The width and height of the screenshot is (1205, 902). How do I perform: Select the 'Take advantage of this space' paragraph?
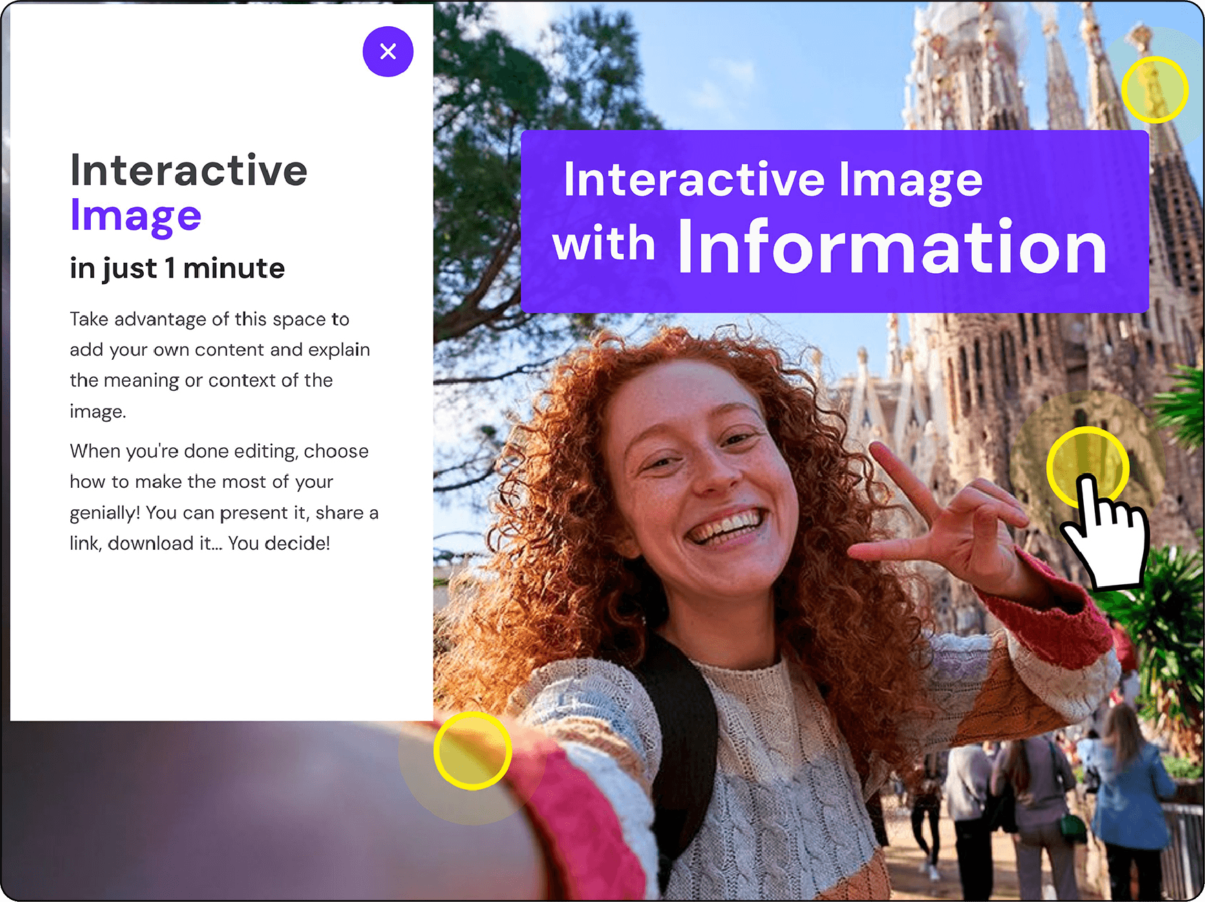219,365
